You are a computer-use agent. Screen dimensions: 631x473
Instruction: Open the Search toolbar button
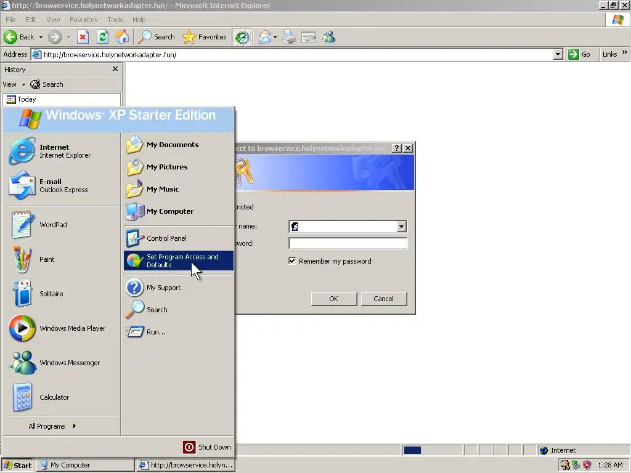click(156, 37)
